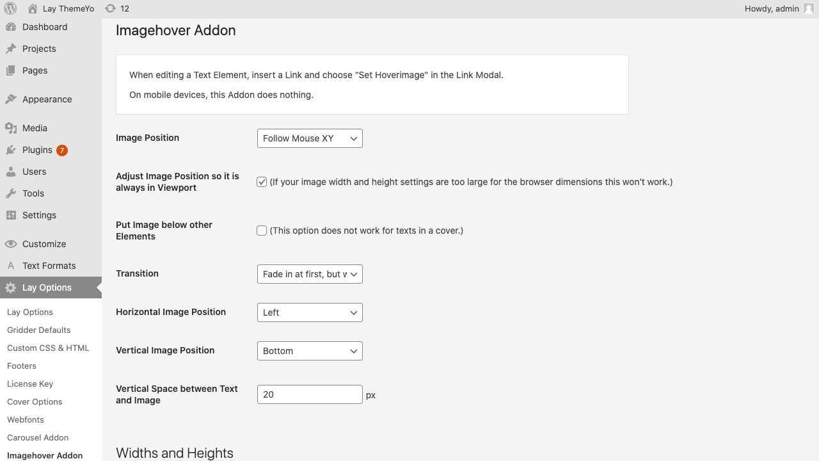This screenshot has width=819, height=461.
Task: Select the Lay Options top-level menu
Action: point(51,287)
